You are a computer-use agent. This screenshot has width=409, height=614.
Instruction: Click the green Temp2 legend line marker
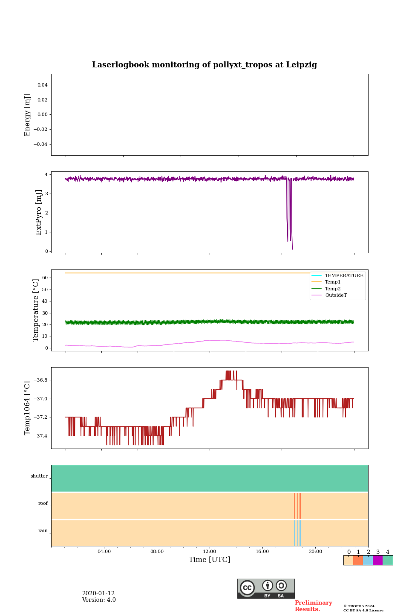(317, 289)
